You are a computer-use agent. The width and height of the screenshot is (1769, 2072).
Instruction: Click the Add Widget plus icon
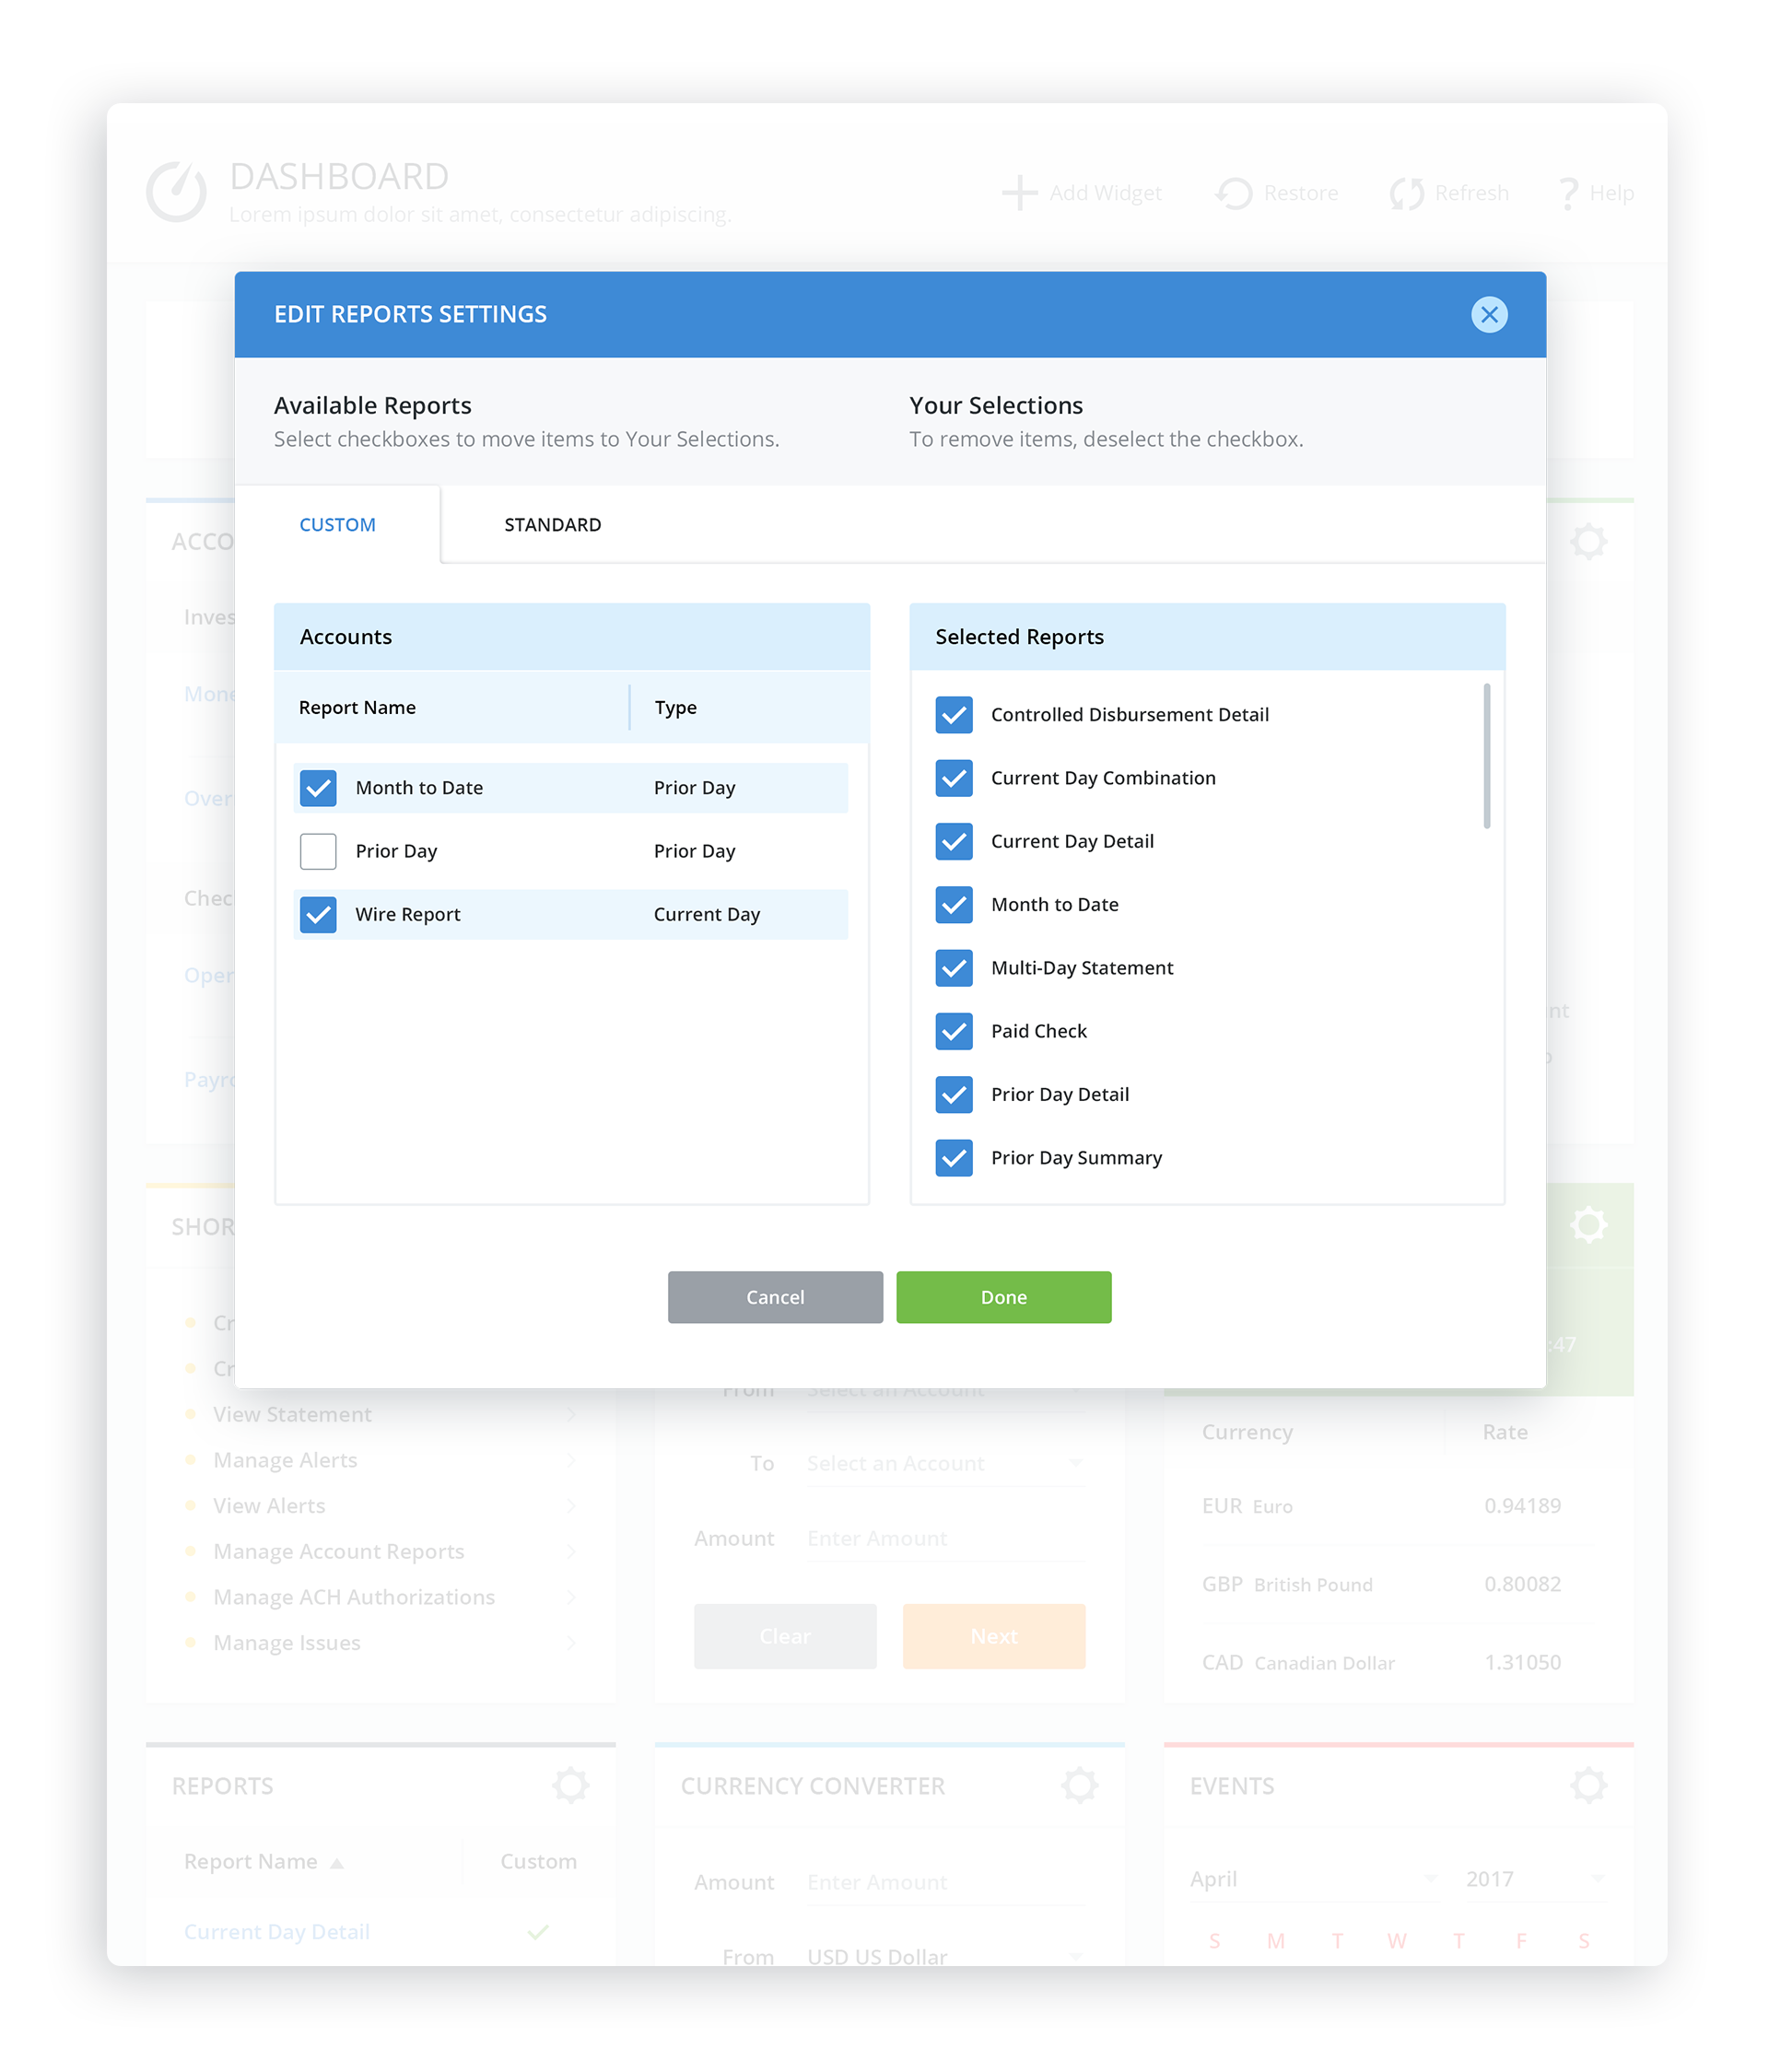(x=1018, y=192)
